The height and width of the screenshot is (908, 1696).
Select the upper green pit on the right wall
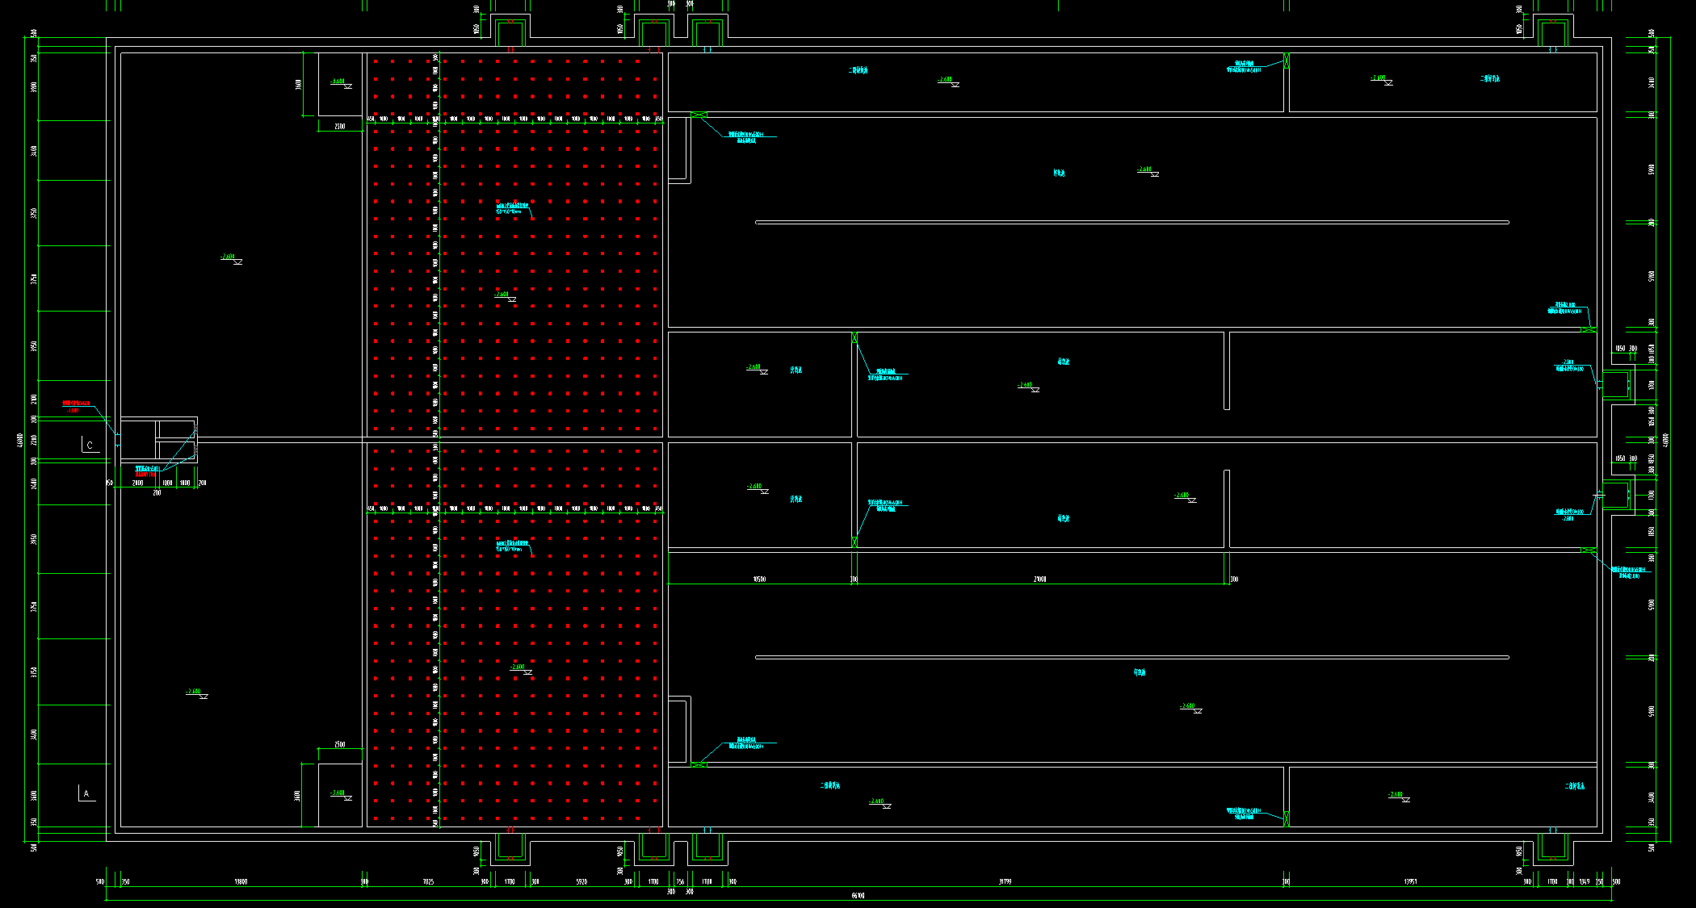pyautogui.click(x=1615, y=383)
